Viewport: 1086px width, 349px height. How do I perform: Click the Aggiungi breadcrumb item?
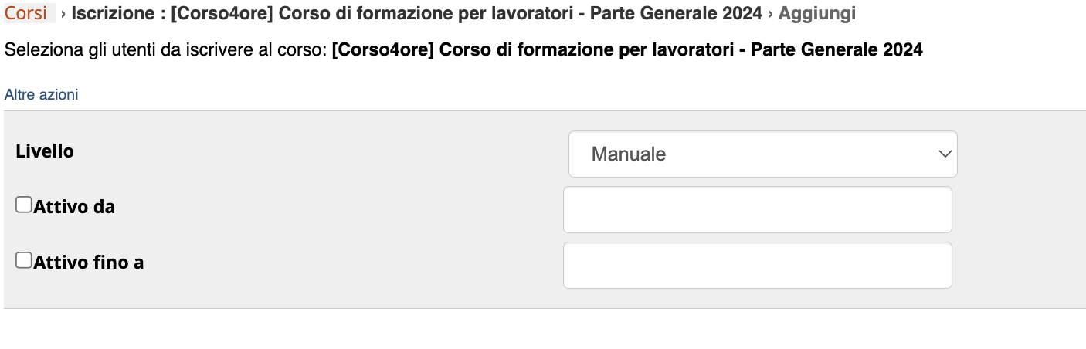click(816, 13)
